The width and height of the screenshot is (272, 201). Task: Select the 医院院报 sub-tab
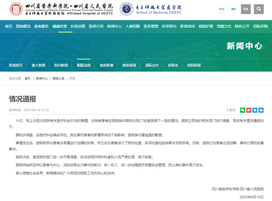194,65
